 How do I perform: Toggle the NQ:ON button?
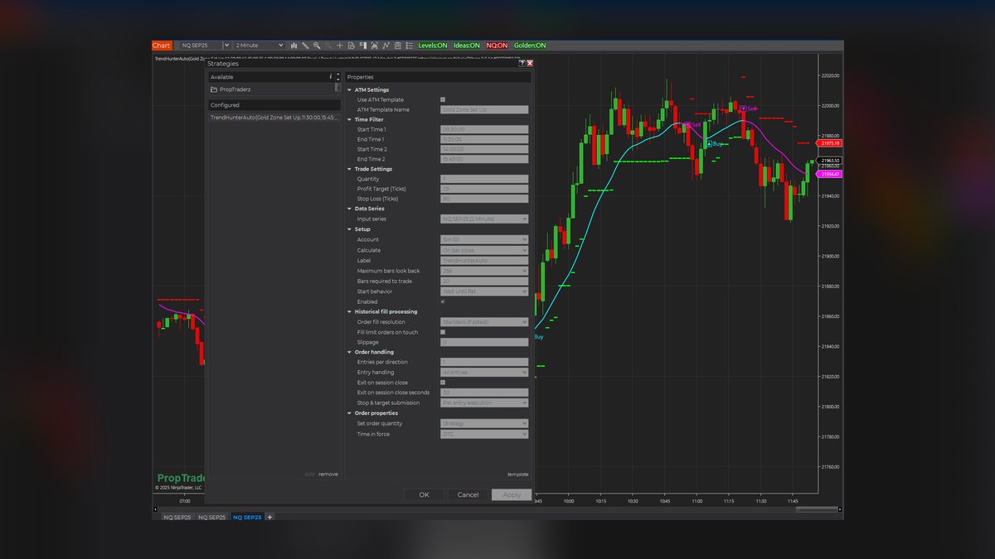[497, 46]
